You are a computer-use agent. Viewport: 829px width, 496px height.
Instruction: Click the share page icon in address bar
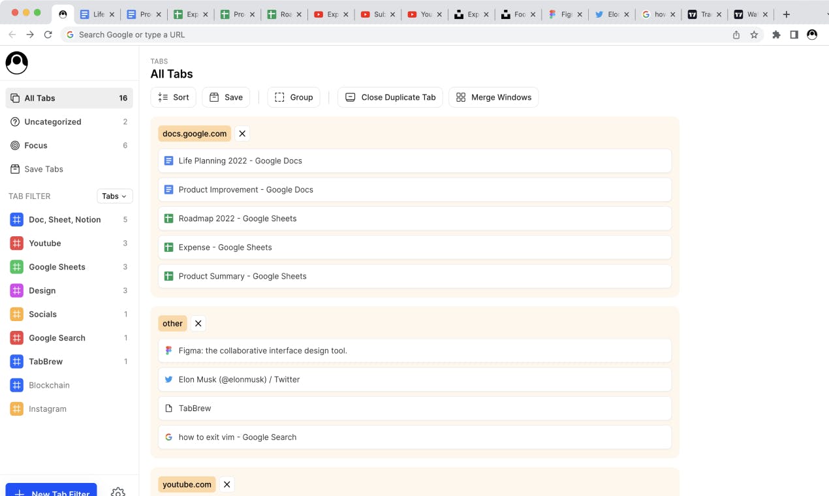click(736, 35)
